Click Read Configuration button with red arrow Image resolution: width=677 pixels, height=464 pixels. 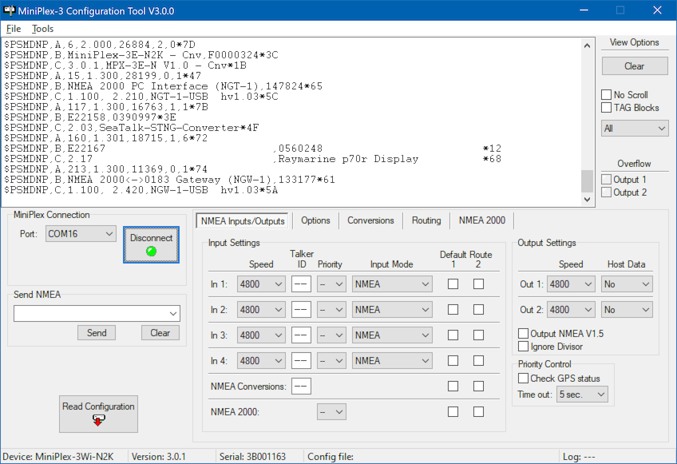pyautogui.click(x=98, y=413)
